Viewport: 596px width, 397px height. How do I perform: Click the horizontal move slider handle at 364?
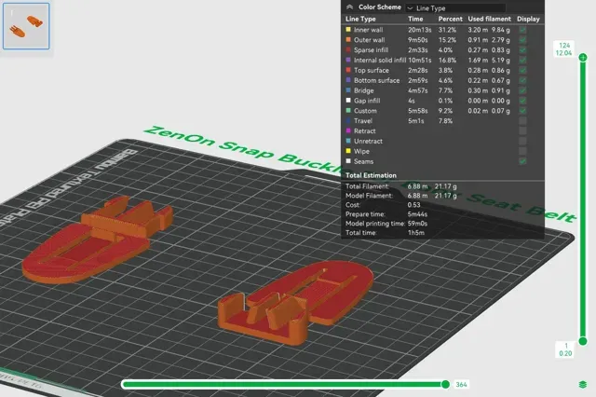tap(445, 385)
